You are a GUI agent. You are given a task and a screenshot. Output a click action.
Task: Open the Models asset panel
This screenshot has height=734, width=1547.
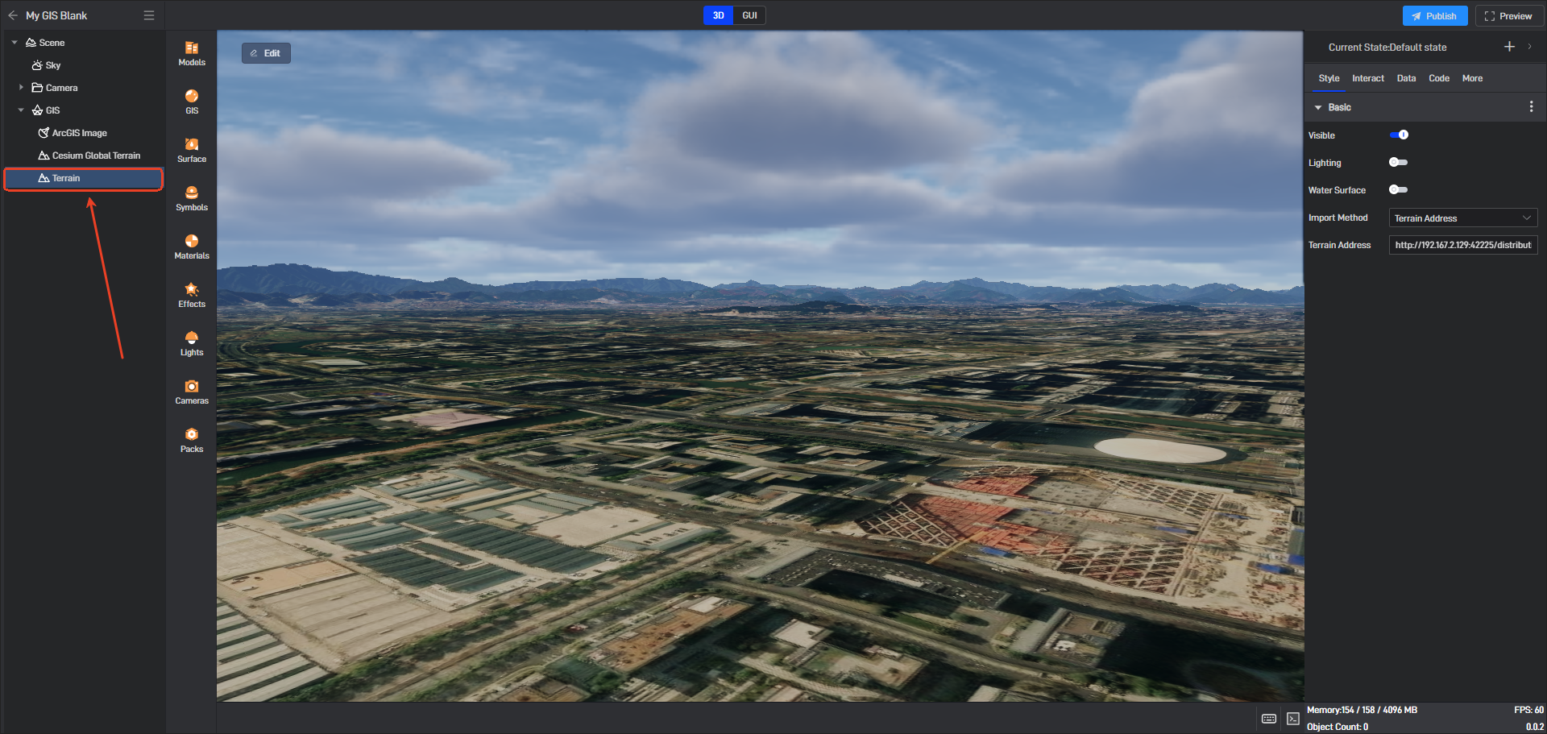point(192,54)
